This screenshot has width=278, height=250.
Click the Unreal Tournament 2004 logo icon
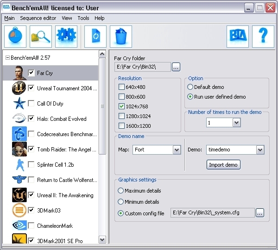point(19,88)
